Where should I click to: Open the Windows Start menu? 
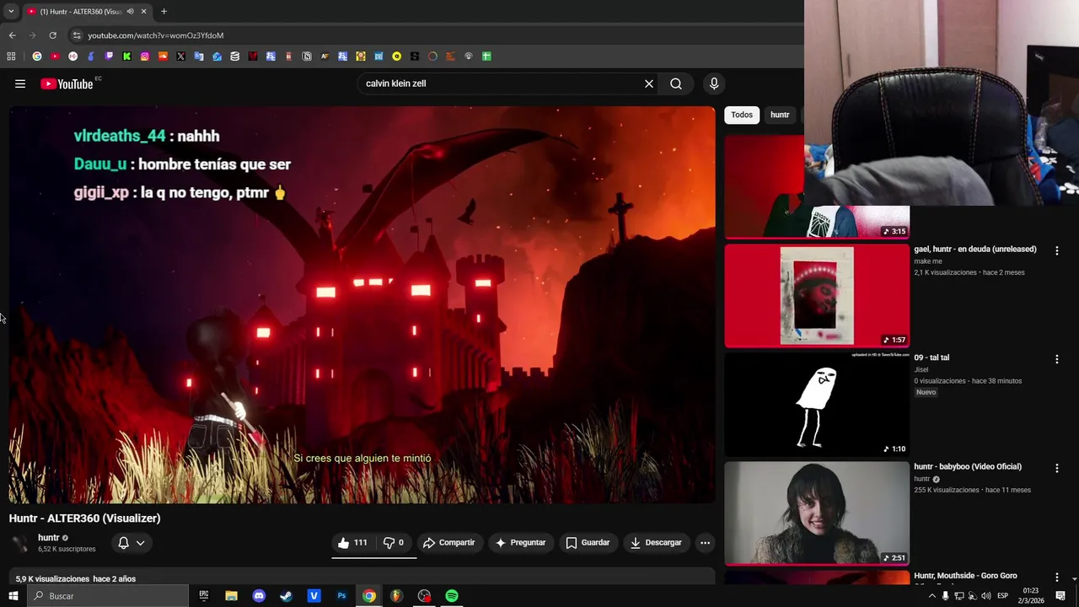(13, 596)
